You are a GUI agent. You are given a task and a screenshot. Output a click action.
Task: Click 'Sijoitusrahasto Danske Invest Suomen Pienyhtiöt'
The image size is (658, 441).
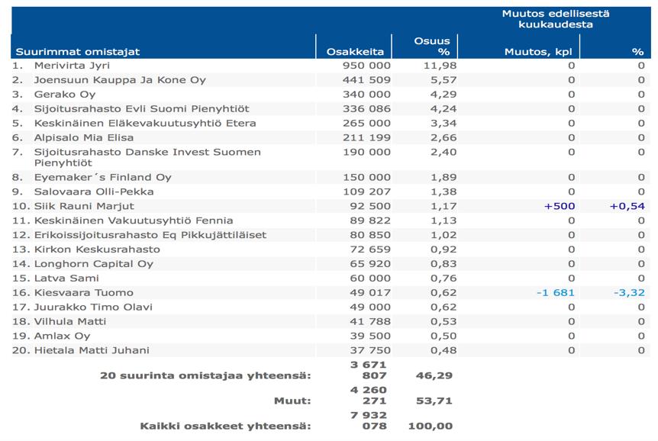point(147,157)
